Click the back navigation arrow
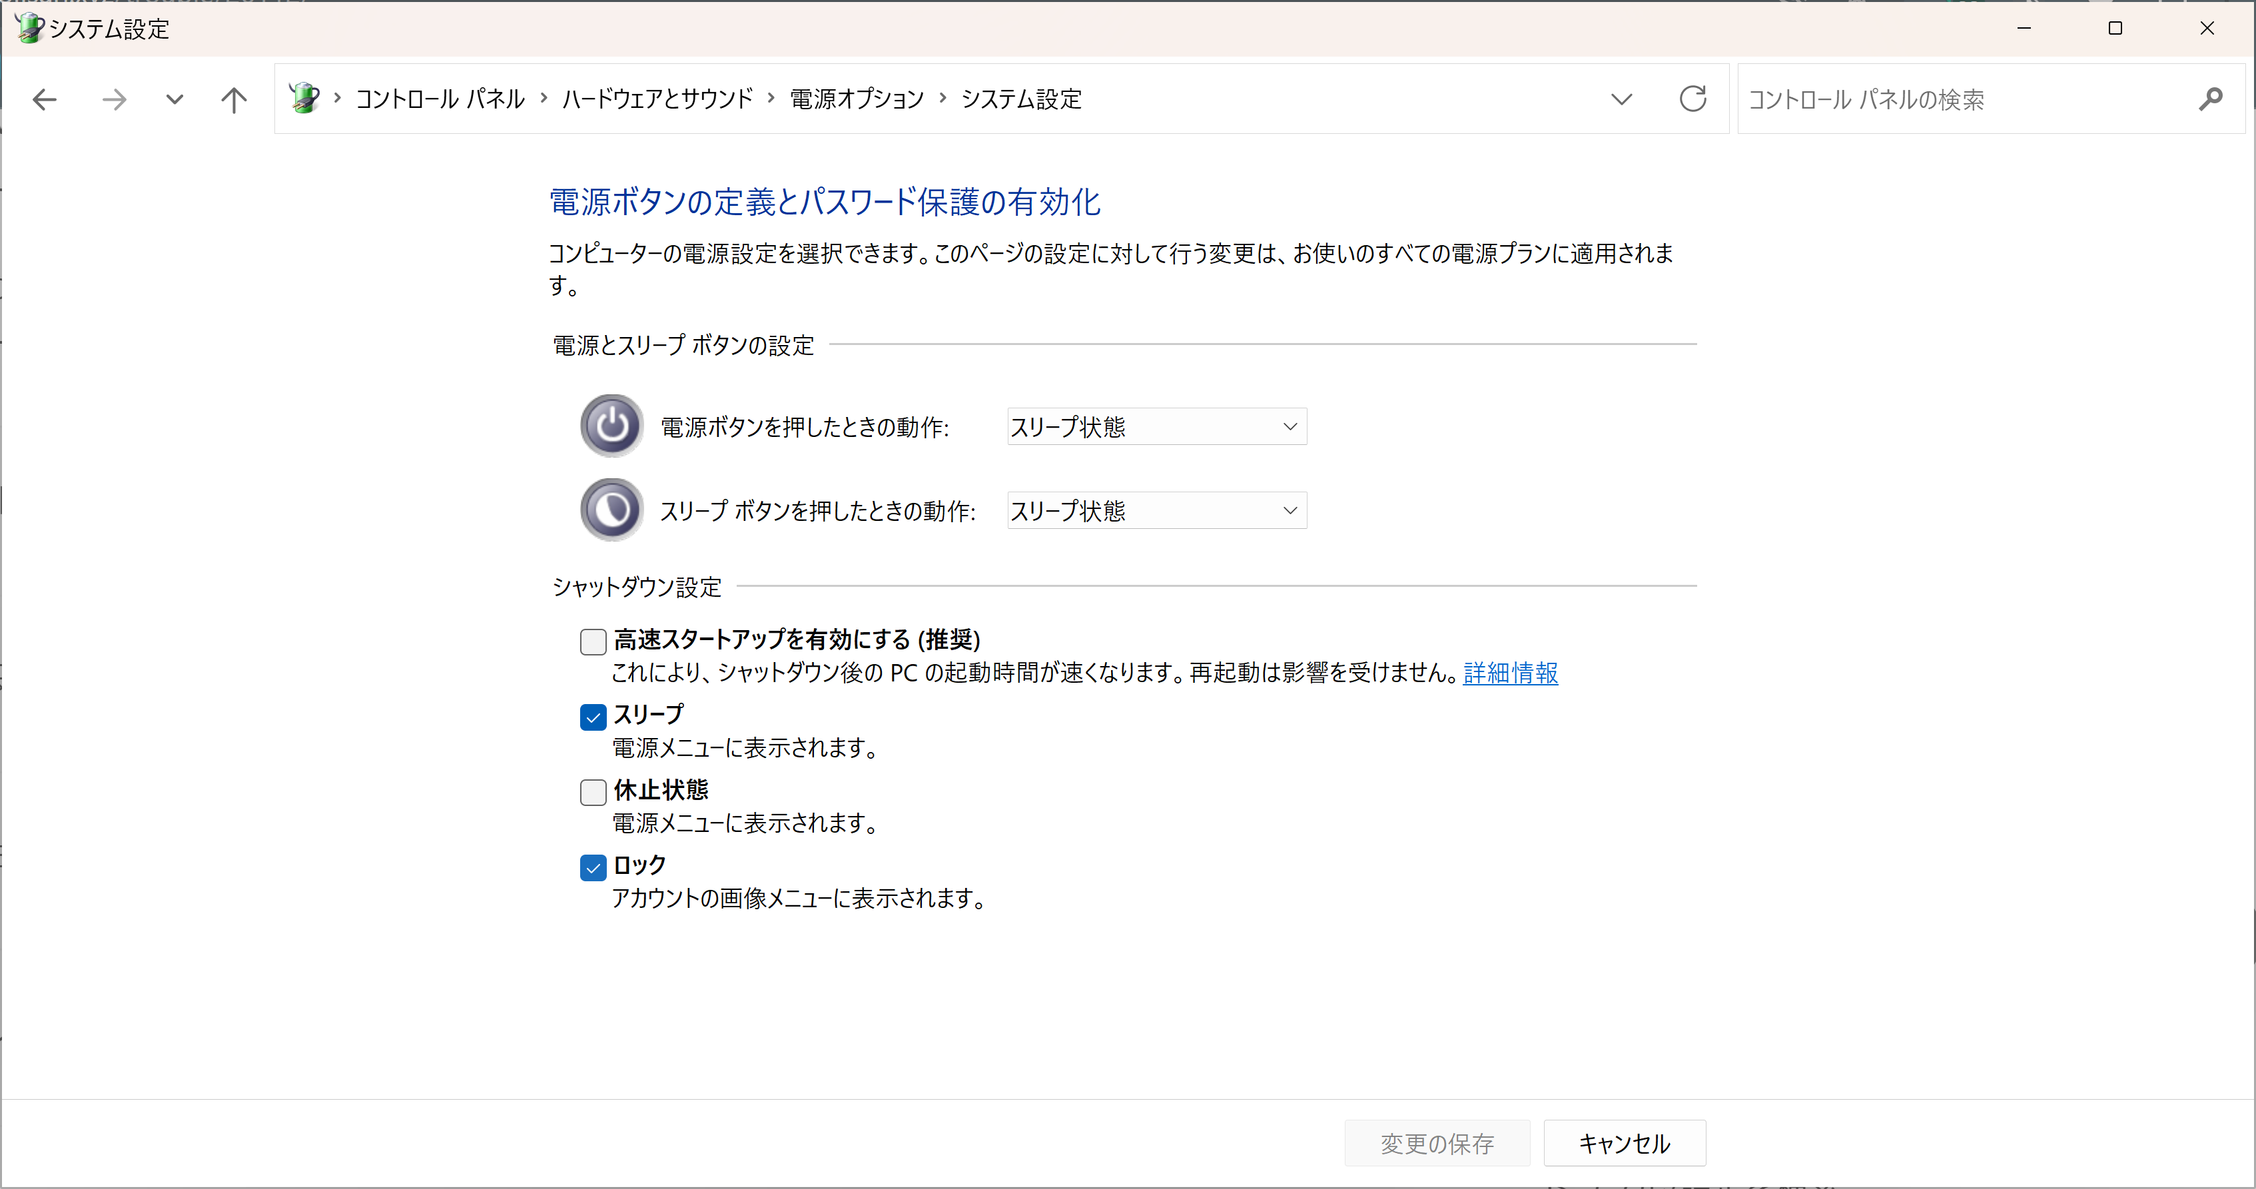The image size is (2256, 1189). [x=45, y=99]
